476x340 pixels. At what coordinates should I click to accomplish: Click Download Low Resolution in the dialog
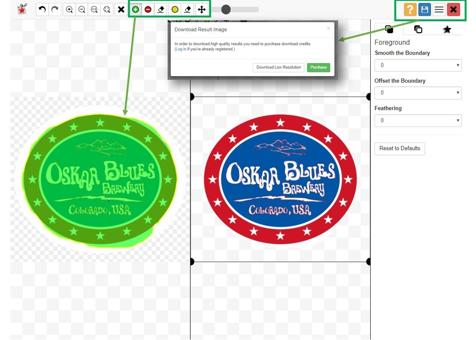coord(278,67)
